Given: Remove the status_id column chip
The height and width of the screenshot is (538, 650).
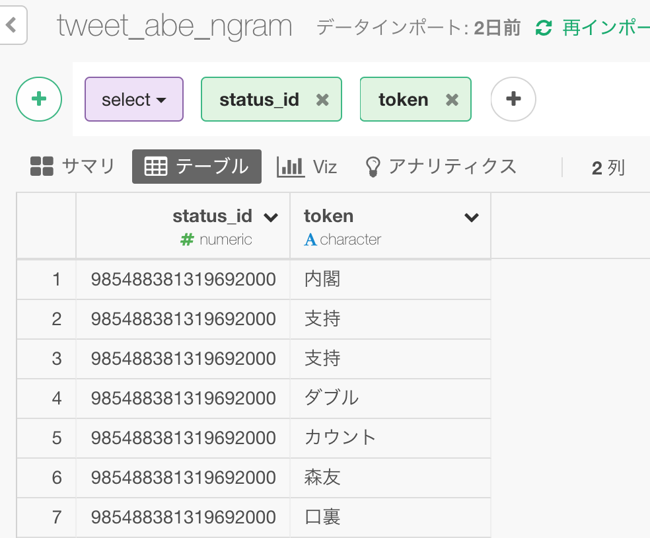Looking at the screenshot, I should (x=322, y=100).
